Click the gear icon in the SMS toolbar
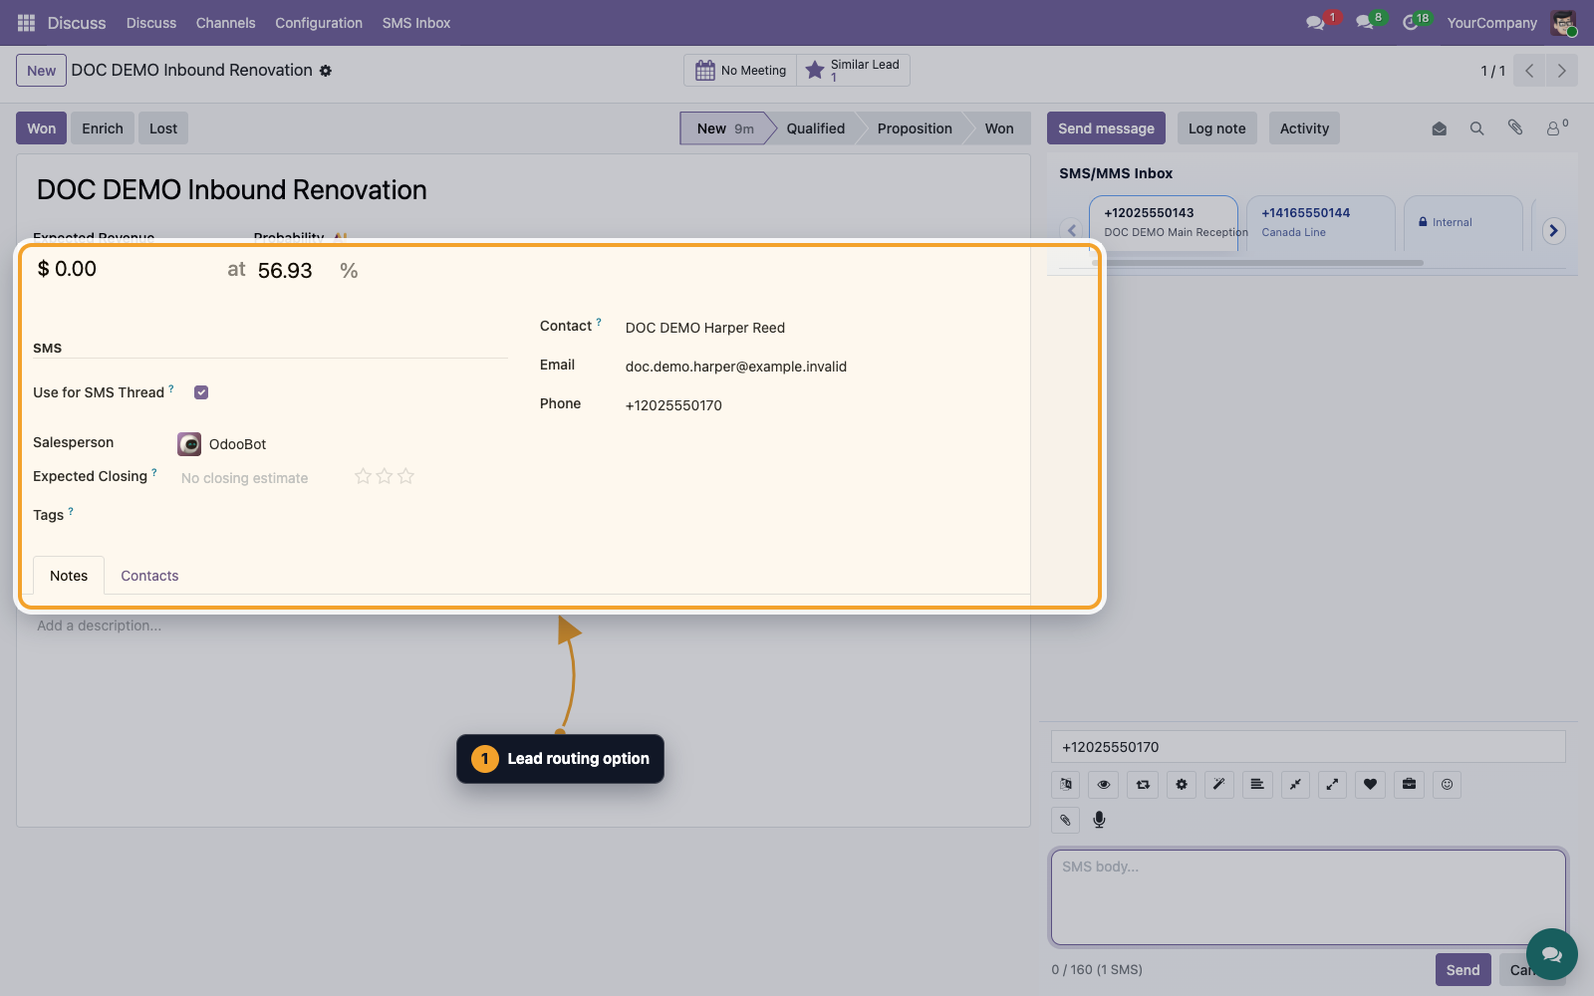The image size is (1594, 996). click(x=1182, y=785)
